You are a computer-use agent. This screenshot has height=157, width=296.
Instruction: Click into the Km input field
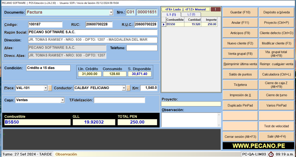(149, 88)
